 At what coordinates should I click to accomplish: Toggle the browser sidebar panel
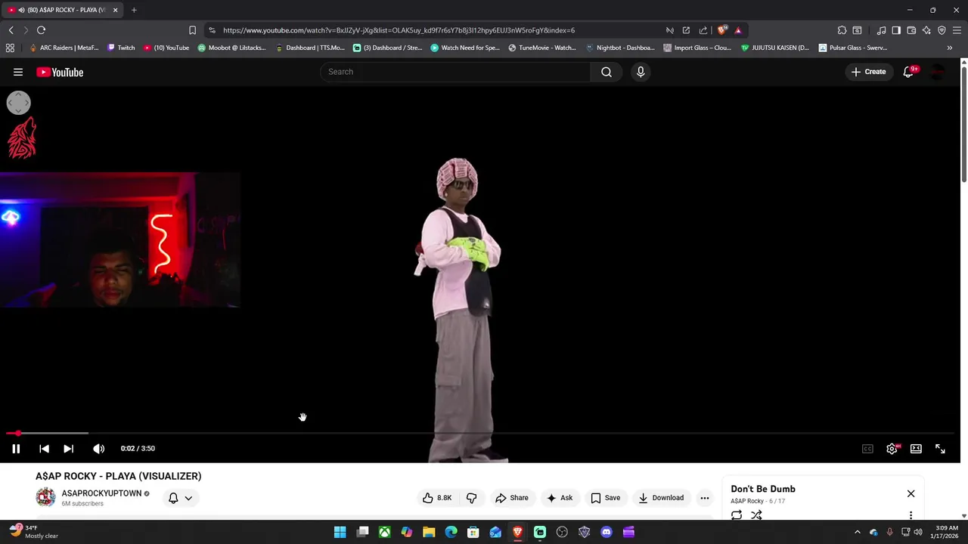point(896,30)
